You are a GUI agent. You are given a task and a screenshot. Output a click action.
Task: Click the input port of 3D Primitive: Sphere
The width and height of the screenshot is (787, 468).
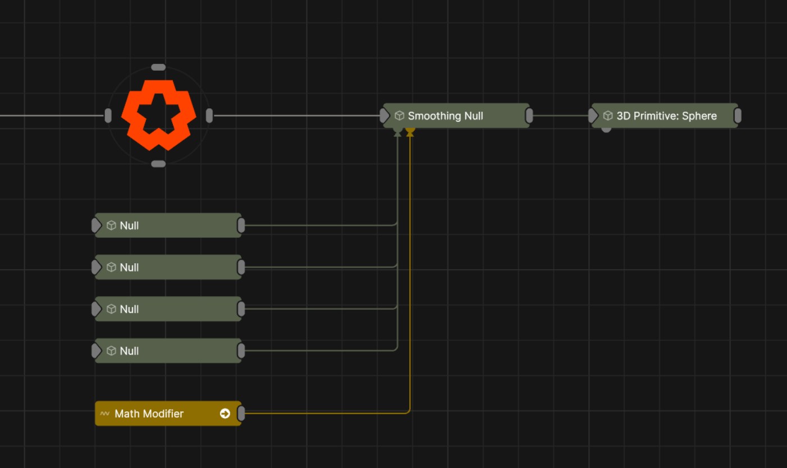tap(593, 116)
